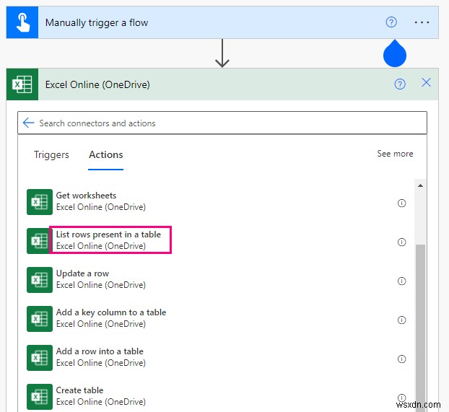The height and width of the screenshot is (412, 449).
Task: Click Excel icon for Add a row into a table
Action: [40, 358]
